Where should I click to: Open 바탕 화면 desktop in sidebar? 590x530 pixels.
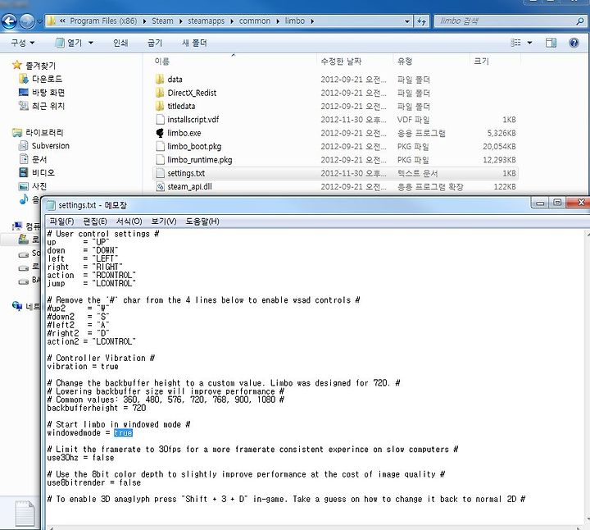[42, 92]
